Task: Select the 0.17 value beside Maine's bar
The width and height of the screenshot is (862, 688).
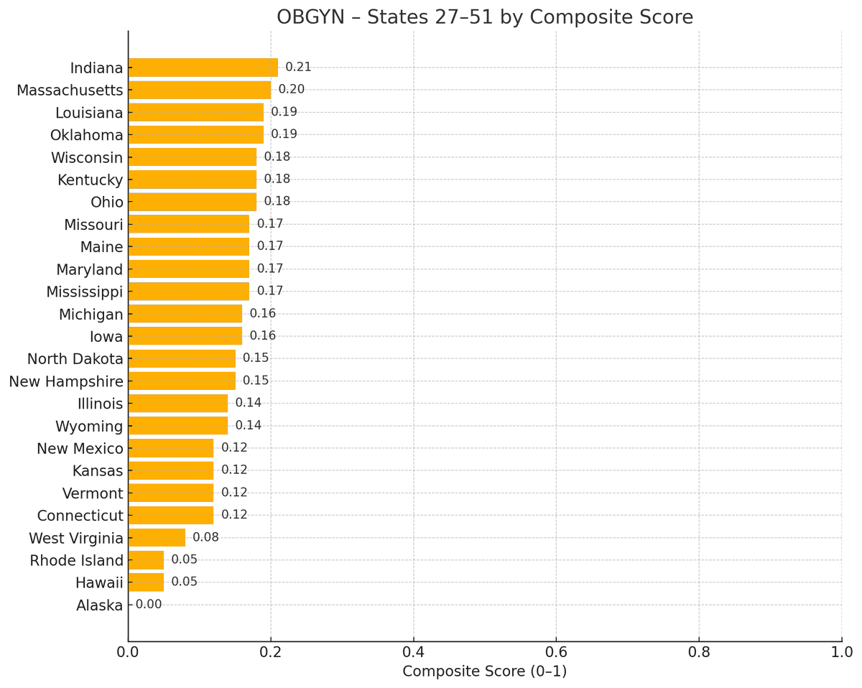Action: tap(270, 246)
